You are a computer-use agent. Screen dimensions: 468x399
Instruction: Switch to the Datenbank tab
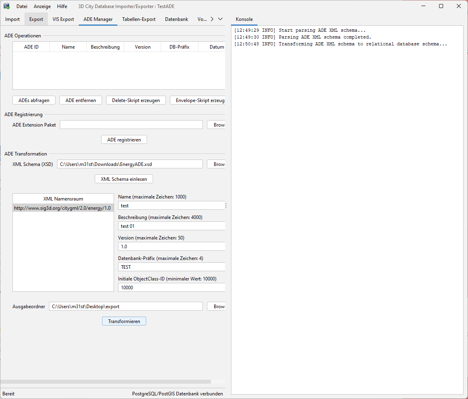click(176, 19)
